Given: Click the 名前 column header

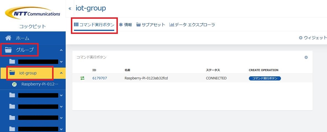Looking at the screenshot, I should tap(127, 70).
